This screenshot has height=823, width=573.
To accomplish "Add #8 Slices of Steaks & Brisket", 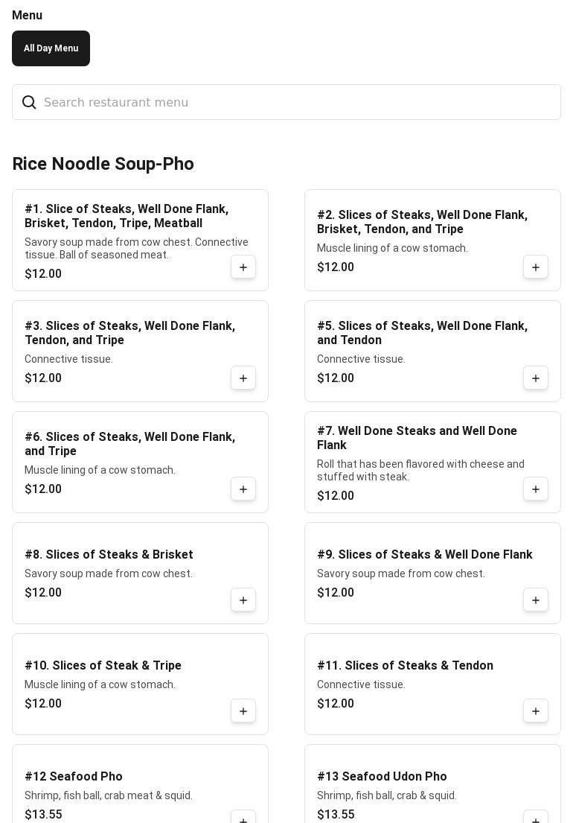I will point(243,600).
